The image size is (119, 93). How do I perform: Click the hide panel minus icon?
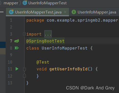(2, 12)
